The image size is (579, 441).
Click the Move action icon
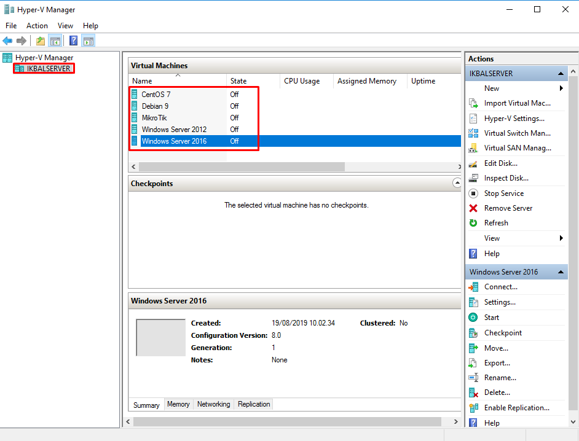click(x=473, y=348)
